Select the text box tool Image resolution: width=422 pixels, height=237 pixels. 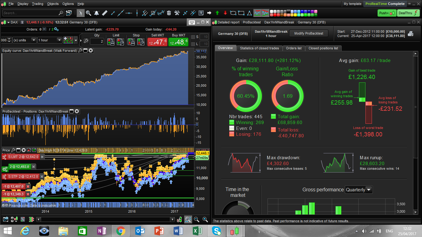point(201,13)
